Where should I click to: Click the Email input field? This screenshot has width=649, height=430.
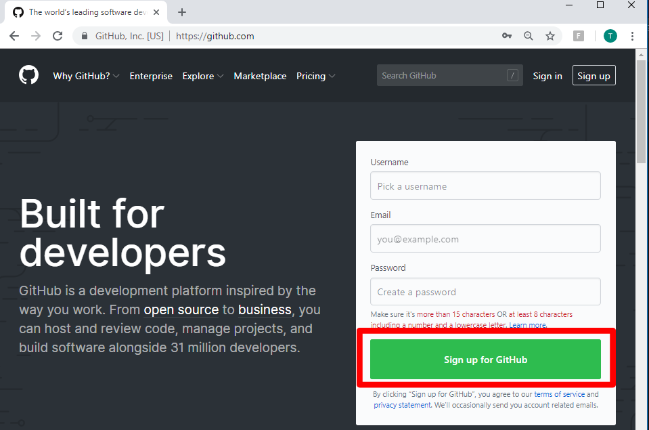pyautogui.click(x=485, y=238)
